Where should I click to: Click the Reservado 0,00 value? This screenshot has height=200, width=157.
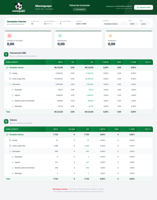pyautogui.click(x=61, y=44)
